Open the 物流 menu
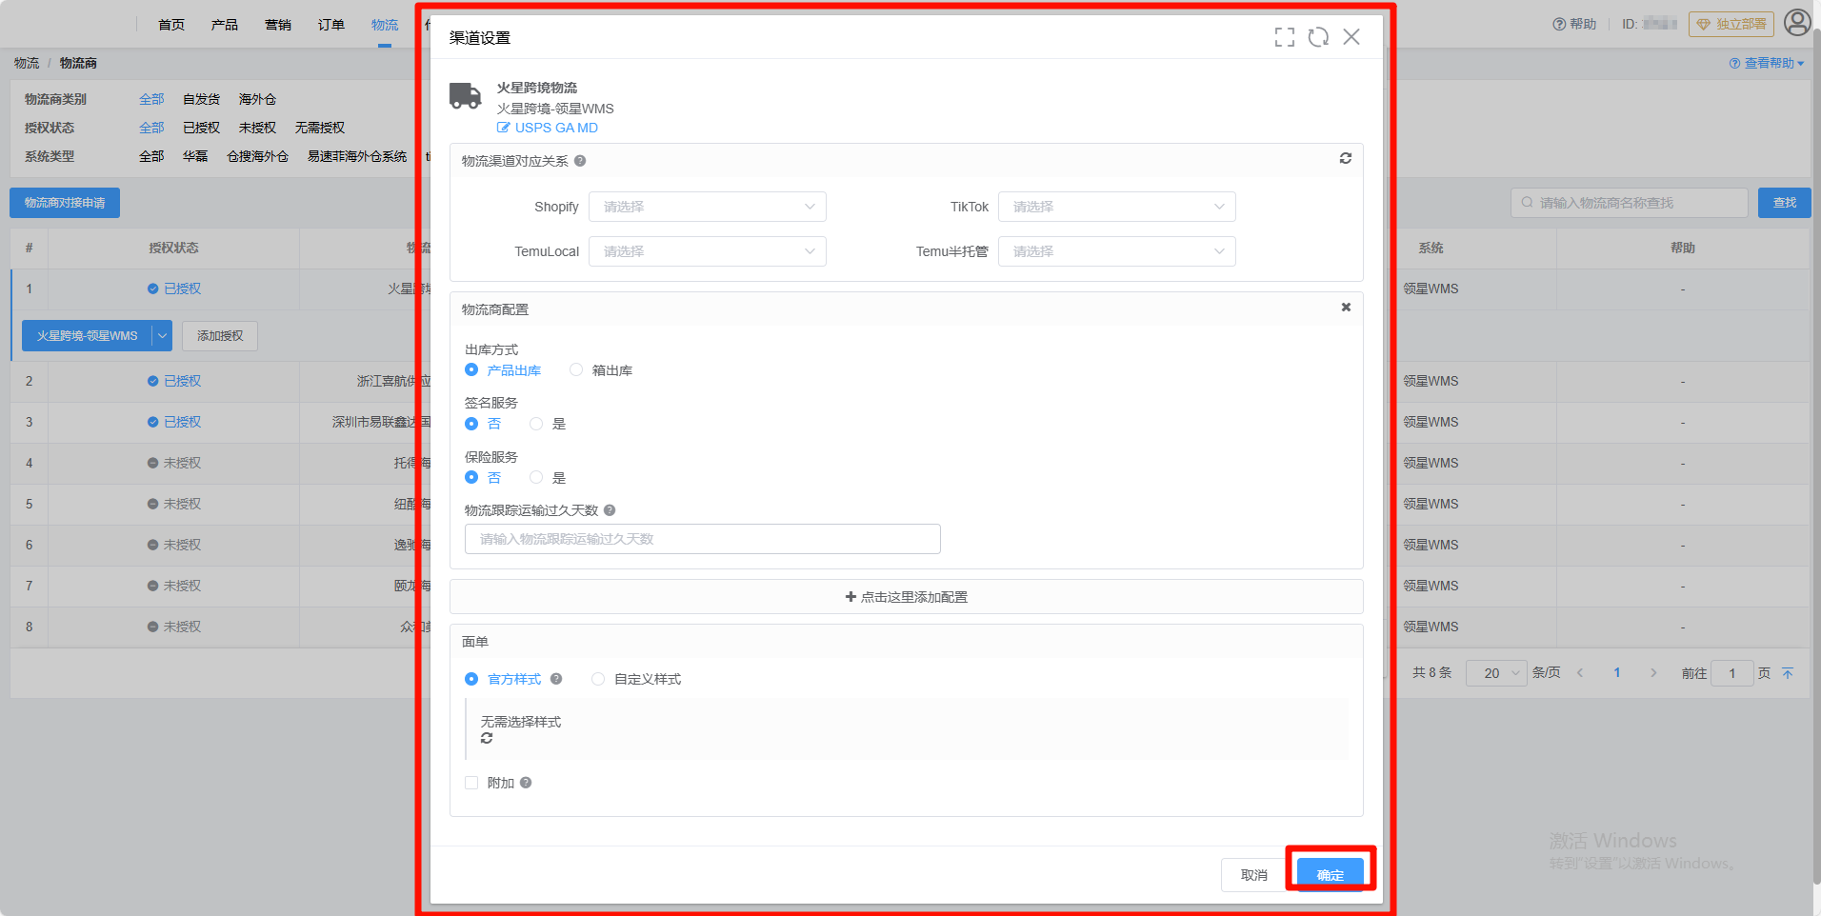This screenshot has width=1821, height=916. coord(385,25)
